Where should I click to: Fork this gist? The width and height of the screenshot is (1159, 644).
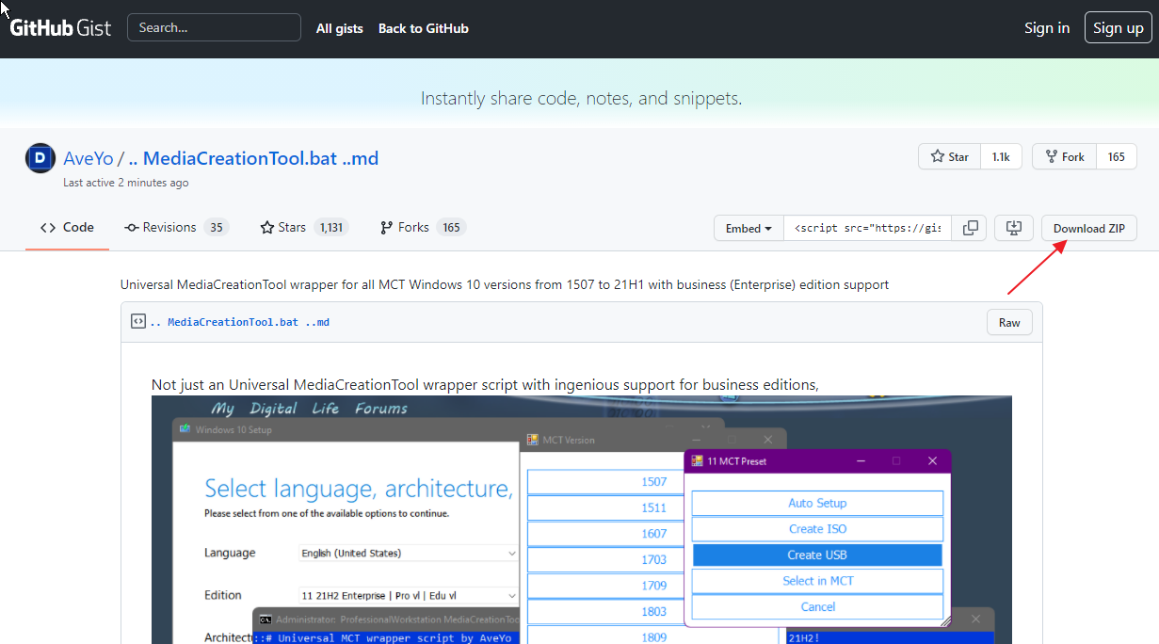point(1064,156)
